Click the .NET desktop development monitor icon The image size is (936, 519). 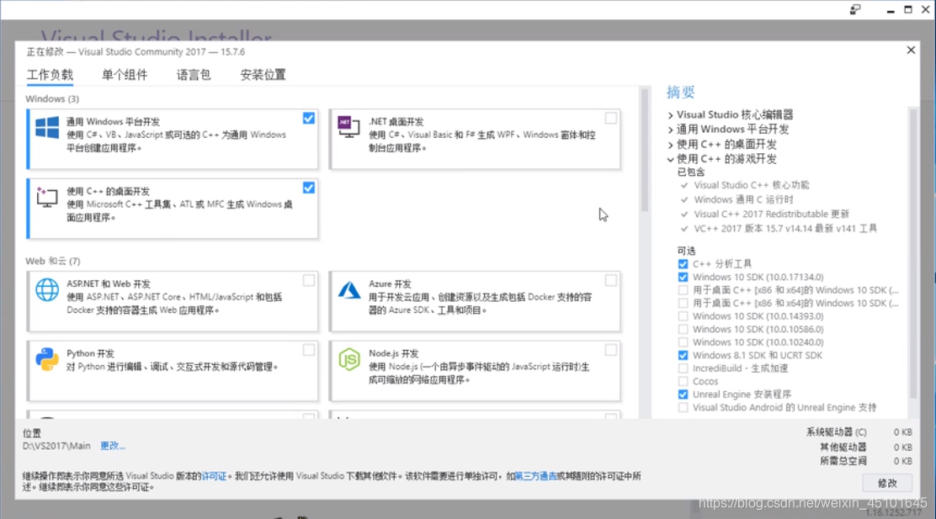tap(348, 127)
